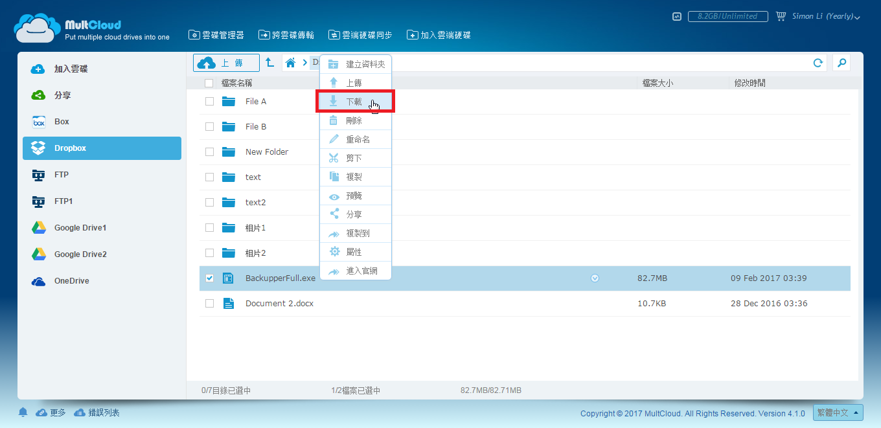The image size is (881, 428).
Task: Choose 複製 in the context menu
Action: [356, 177]
